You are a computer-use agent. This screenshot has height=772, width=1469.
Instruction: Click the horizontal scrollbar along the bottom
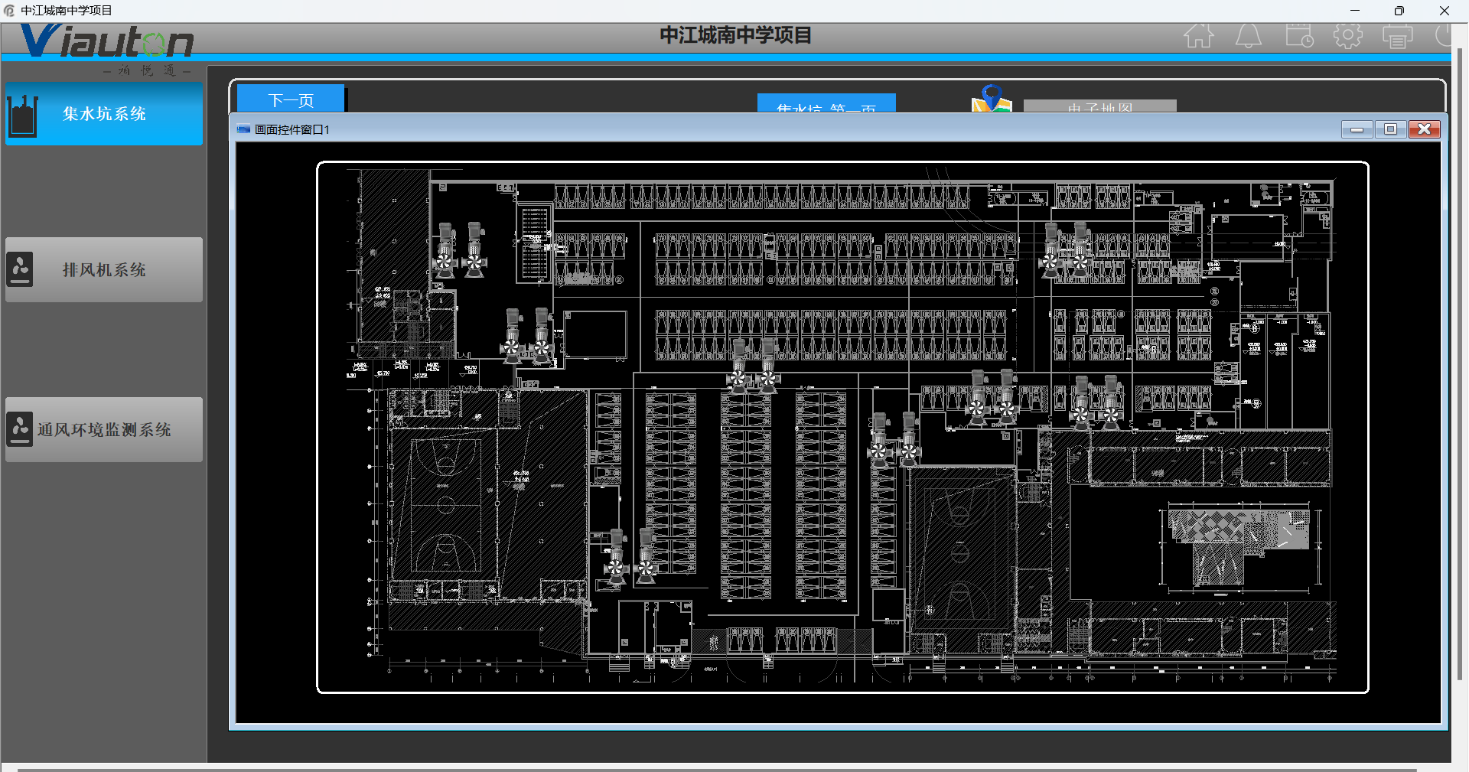(x=717, y=769)
